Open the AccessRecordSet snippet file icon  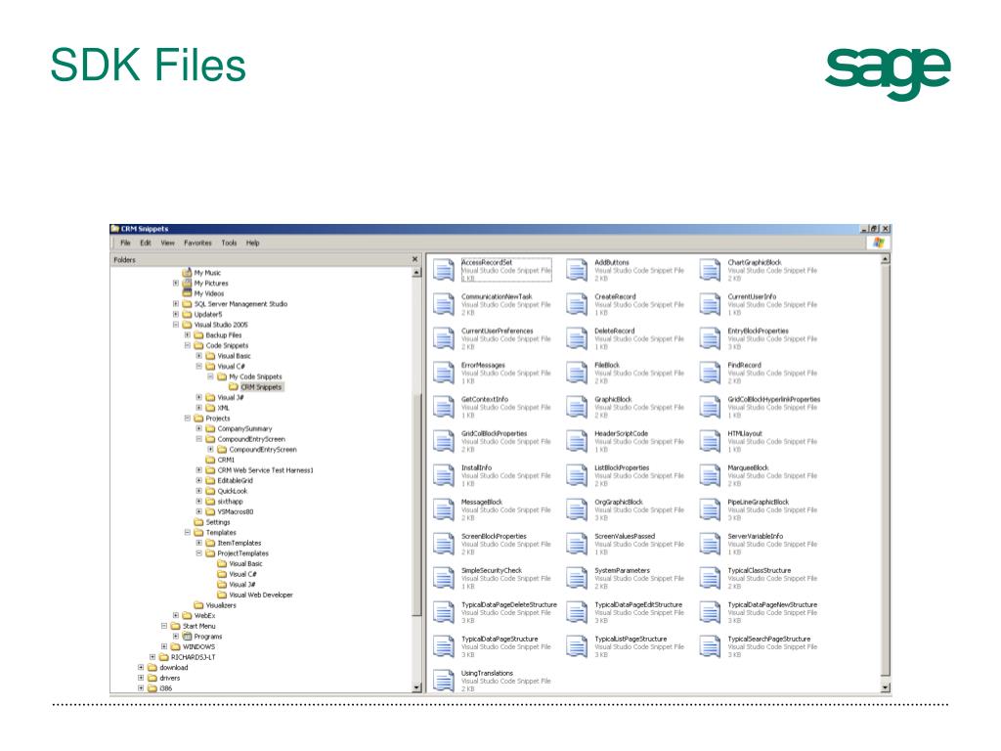click(444, 270)
